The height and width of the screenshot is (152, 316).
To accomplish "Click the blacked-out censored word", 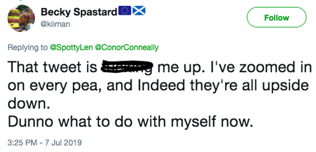I will 127,67.
